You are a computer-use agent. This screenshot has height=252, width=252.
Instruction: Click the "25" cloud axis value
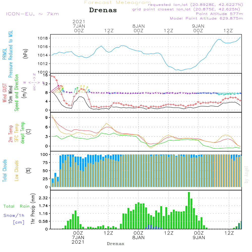[45, 179]
